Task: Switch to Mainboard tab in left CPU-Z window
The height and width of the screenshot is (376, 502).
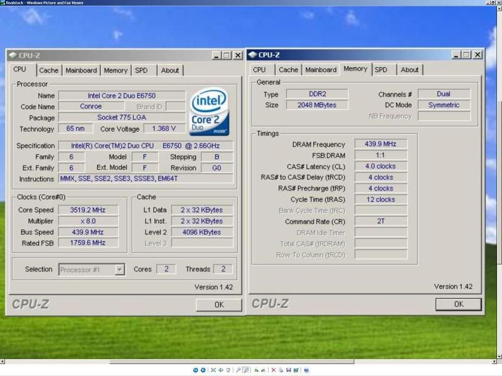Action: pyautogui.click(x=81, y=70)
